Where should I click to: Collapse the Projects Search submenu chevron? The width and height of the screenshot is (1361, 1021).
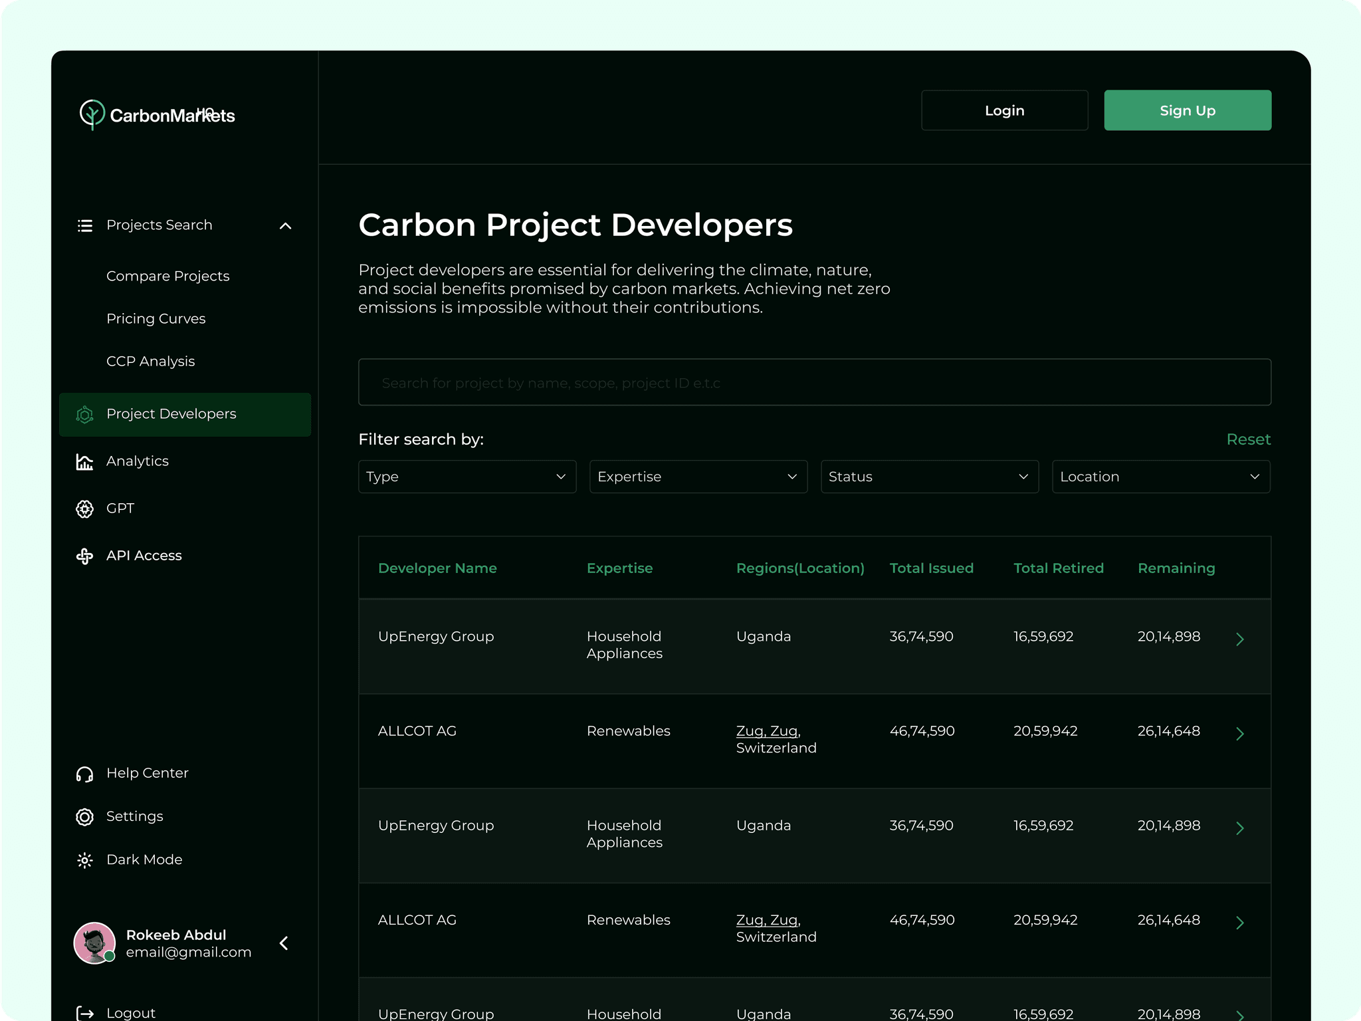[x=286, y=226]
